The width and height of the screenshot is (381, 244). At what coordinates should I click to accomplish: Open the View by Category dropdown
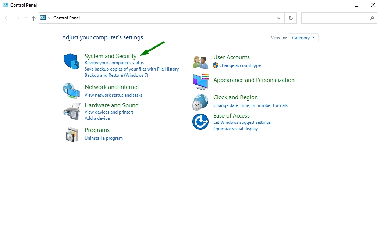pos(303,37)
